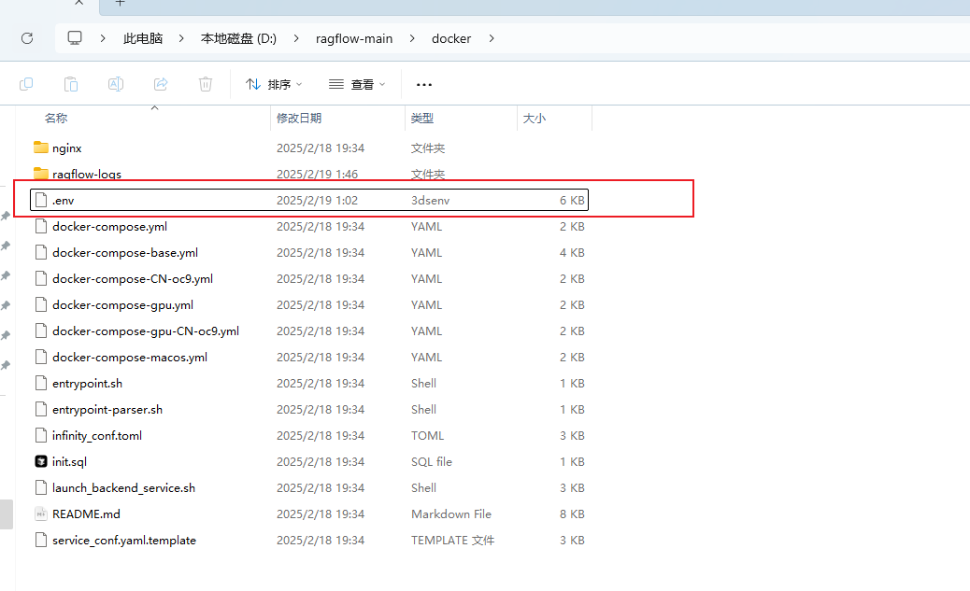This screenshot has width=970, height=591.
Task: Go to ragflow-main breadcrumb
Action: 354,38
